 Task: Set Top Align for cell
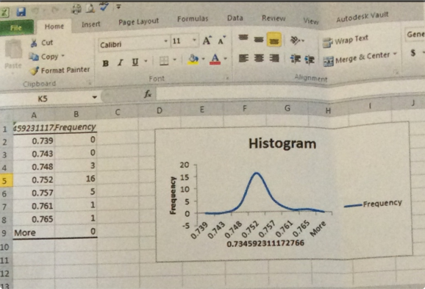[243, 38]
